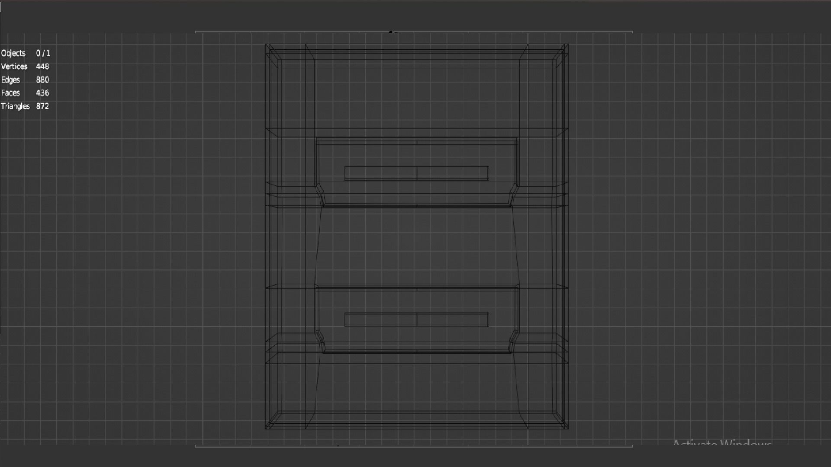Click the Faces statistics label
This screenshot has height=467, width=831.
pos(10,93)
